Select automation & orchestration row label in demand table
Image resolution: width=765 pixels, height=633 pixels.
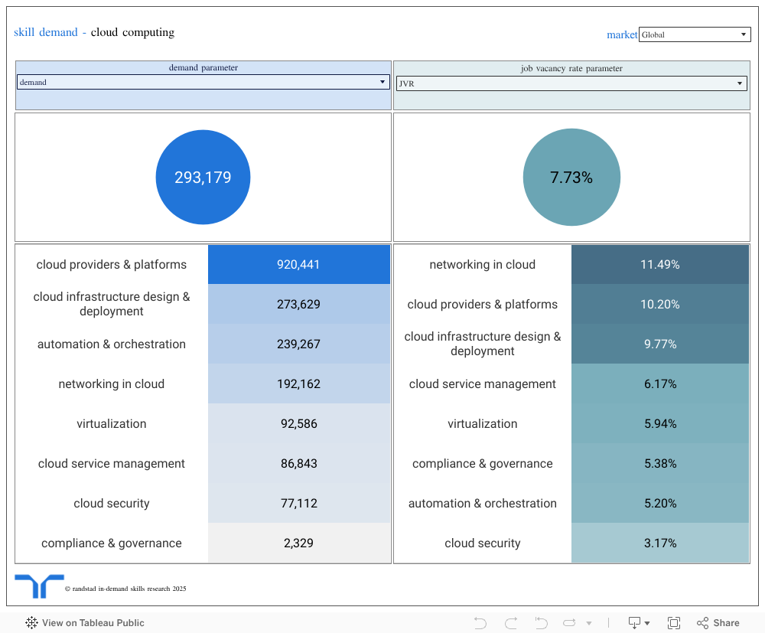(x=112, y=344)
